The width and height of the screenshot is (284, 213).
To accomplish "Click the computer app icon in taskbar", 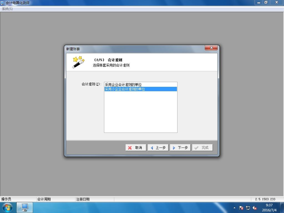I will 25,207.
